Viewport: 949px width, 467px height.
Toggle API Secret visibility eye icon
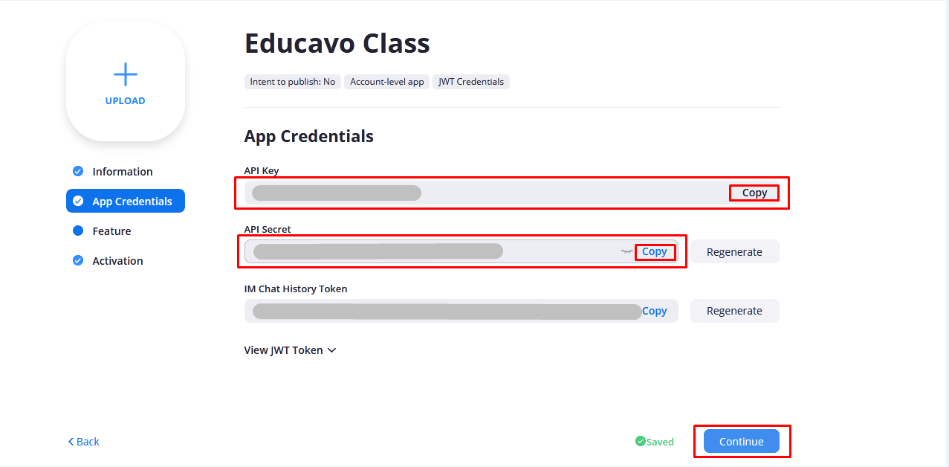pyautogui.click(x=626, y=252)
